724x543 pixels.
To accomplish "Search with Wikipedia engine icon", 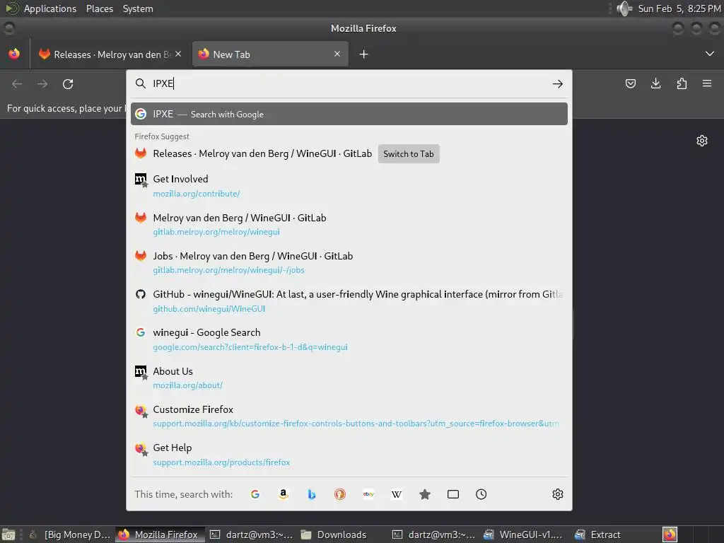I will point(397,494).
